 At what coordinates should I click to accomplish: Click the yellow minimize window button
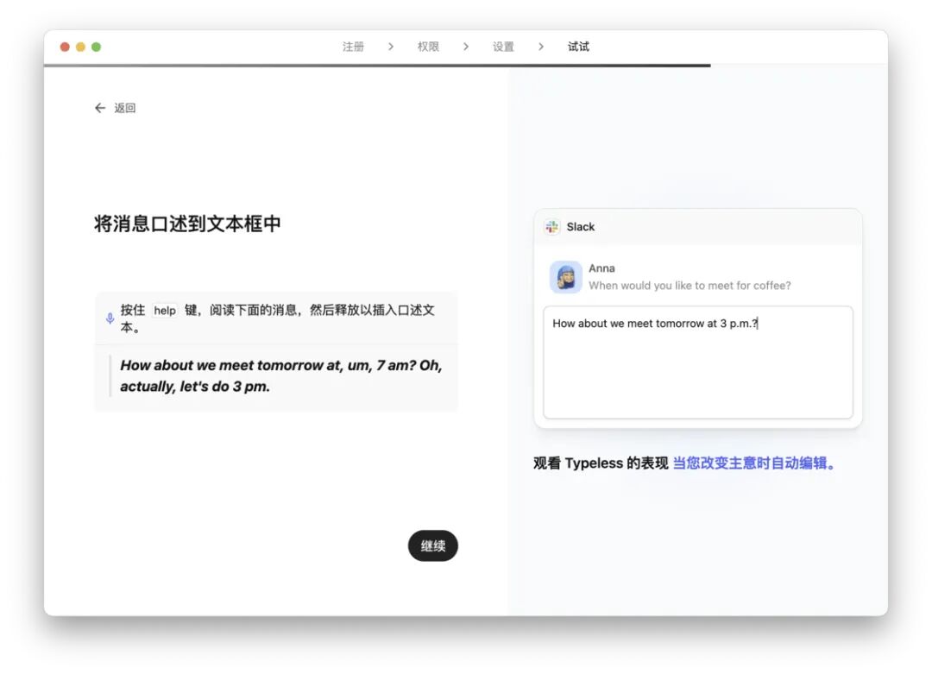point(80,47)
